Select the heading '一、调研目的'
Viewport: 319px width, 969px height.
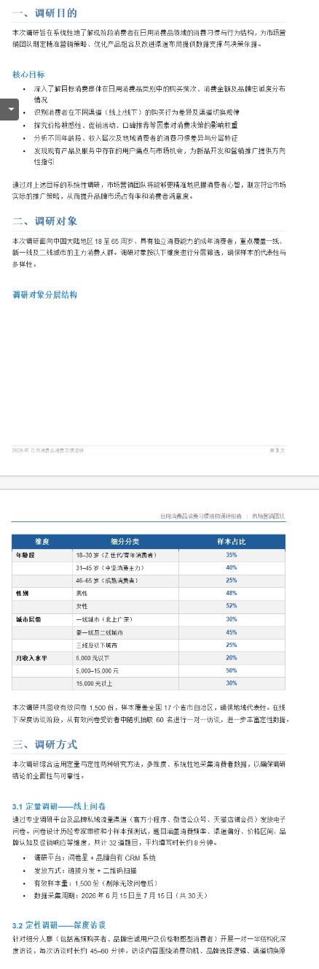(x=44, y=13)
